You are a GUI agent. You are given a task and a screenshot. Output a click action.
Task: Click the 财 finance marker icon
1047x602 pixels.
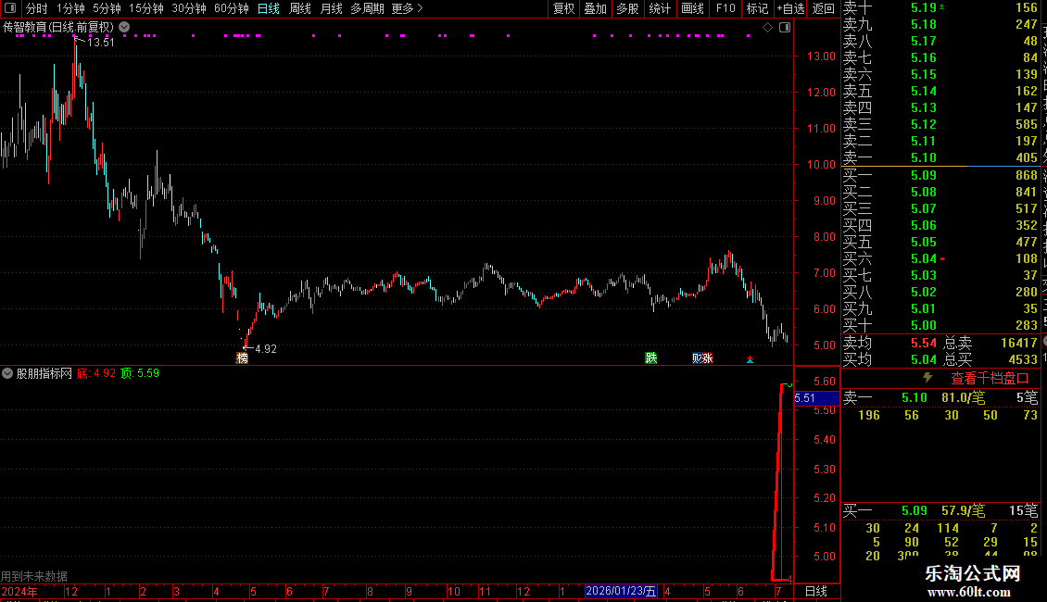[x=697, y=358]
